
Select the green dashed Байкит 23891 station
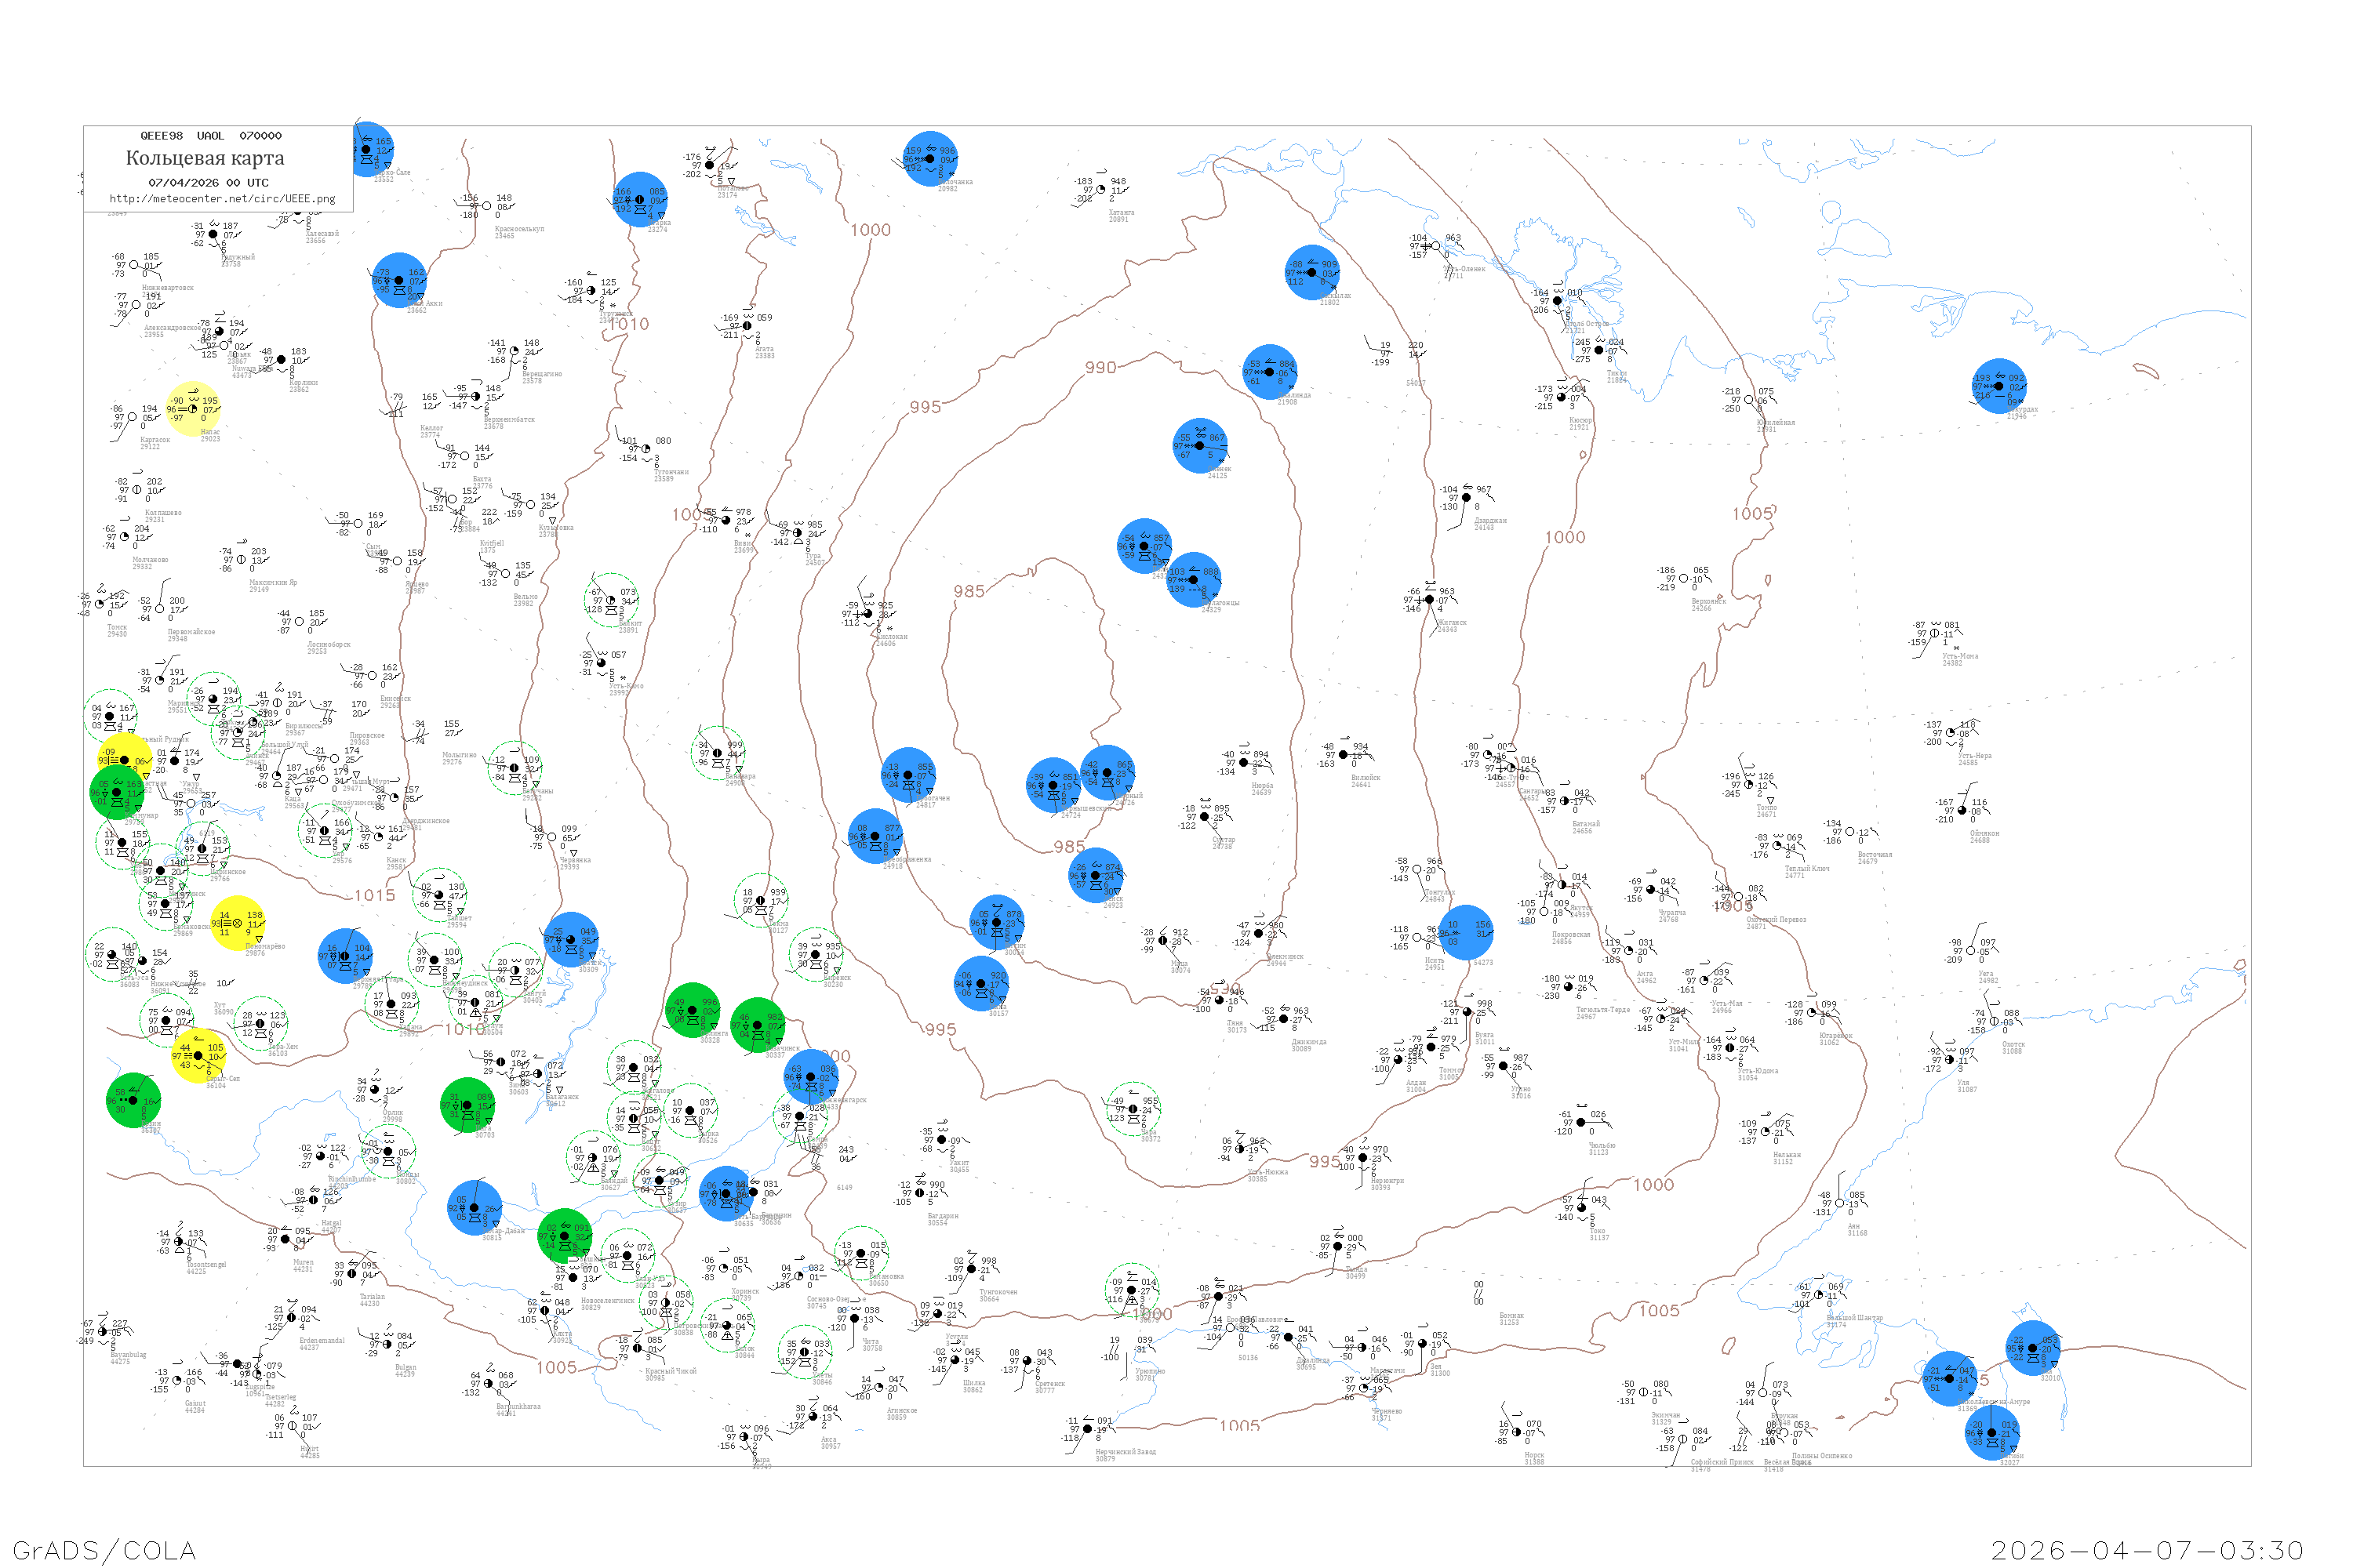[611, 600]
